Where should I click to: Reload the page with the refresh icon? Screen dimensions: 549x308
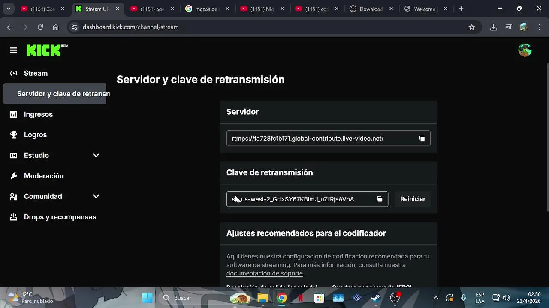click(x=40, y=27)
